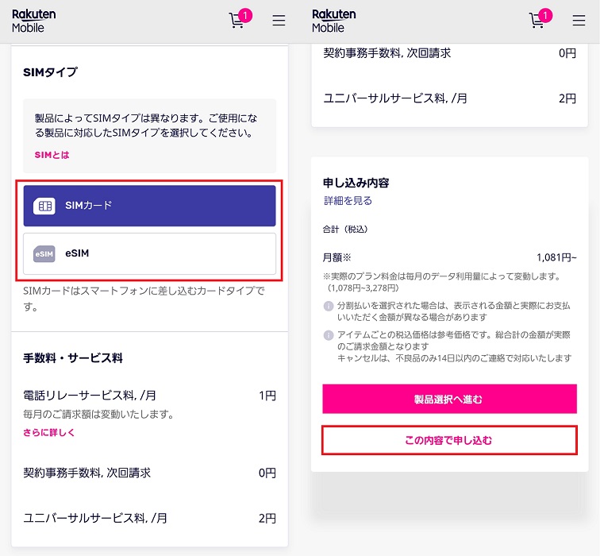
Task: Open the hamburger menu in right screen header
Action: click(x=579, y=20)
